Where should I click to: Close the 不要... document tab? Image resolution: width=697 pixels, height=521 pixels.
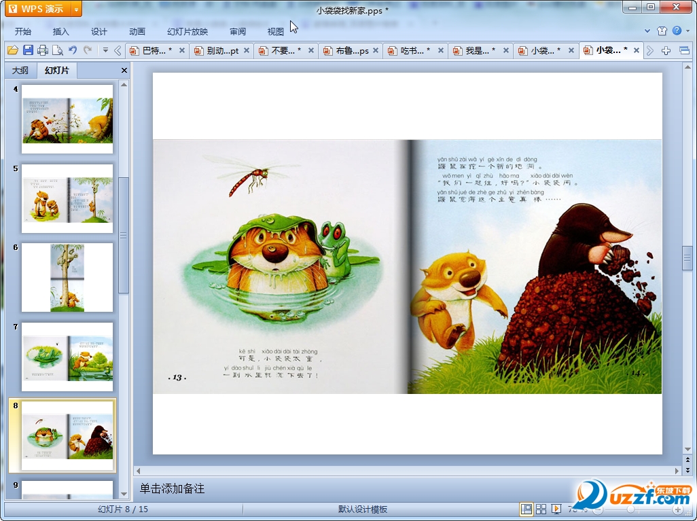tap(311, 51)
